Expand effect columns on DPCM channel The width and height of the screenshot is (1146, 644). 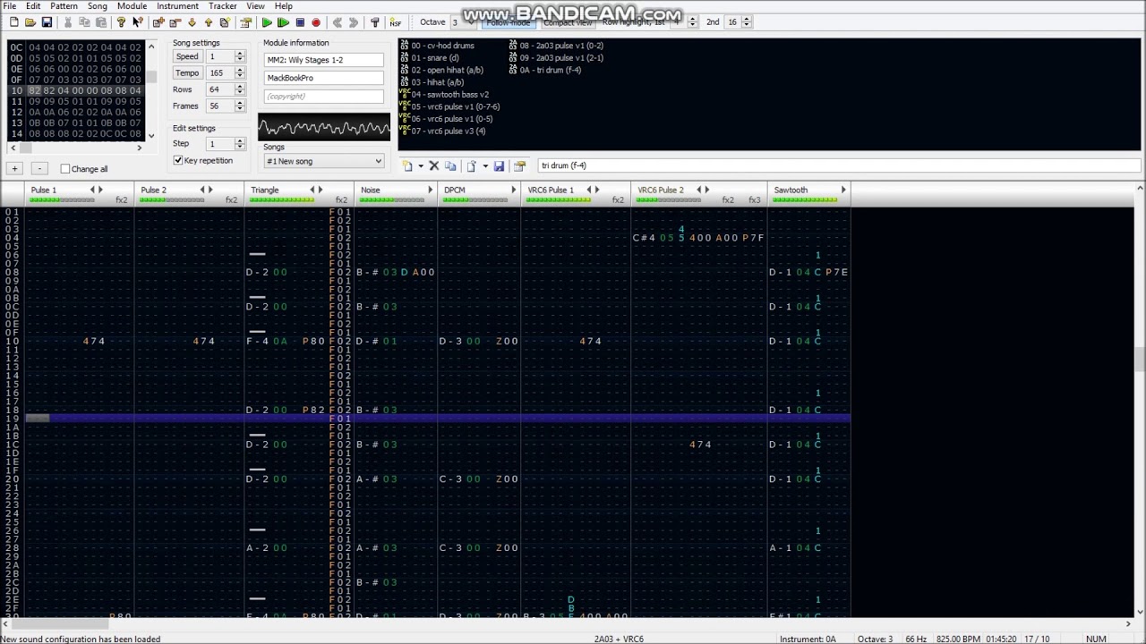pyautogui.click(x=514, y=190)
